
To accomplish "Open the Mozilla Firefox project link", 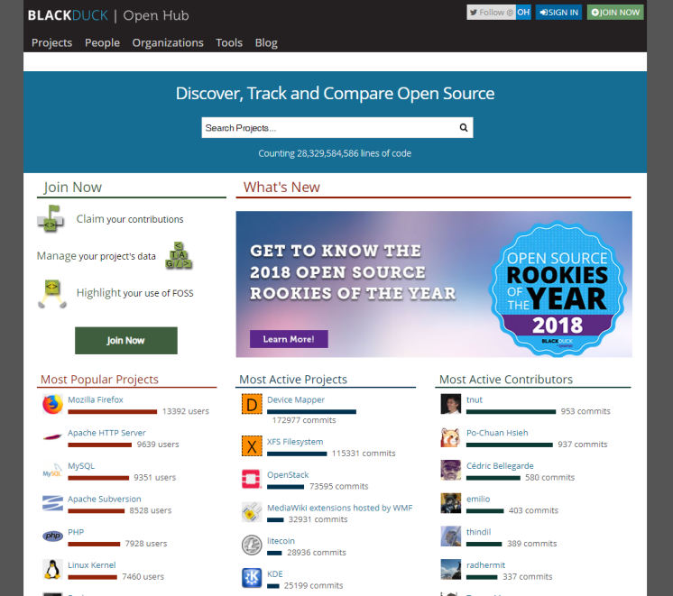I will click(96, 399).
